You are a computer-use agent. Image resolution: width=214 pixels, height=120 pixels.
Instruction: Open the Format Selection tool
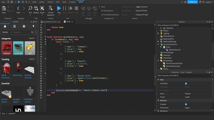tap(50, 8)
